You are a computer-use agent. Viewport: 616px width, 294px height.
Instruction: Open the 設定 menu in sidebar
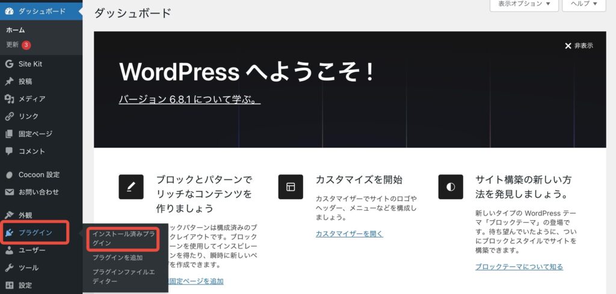click(x=42, y=286)
